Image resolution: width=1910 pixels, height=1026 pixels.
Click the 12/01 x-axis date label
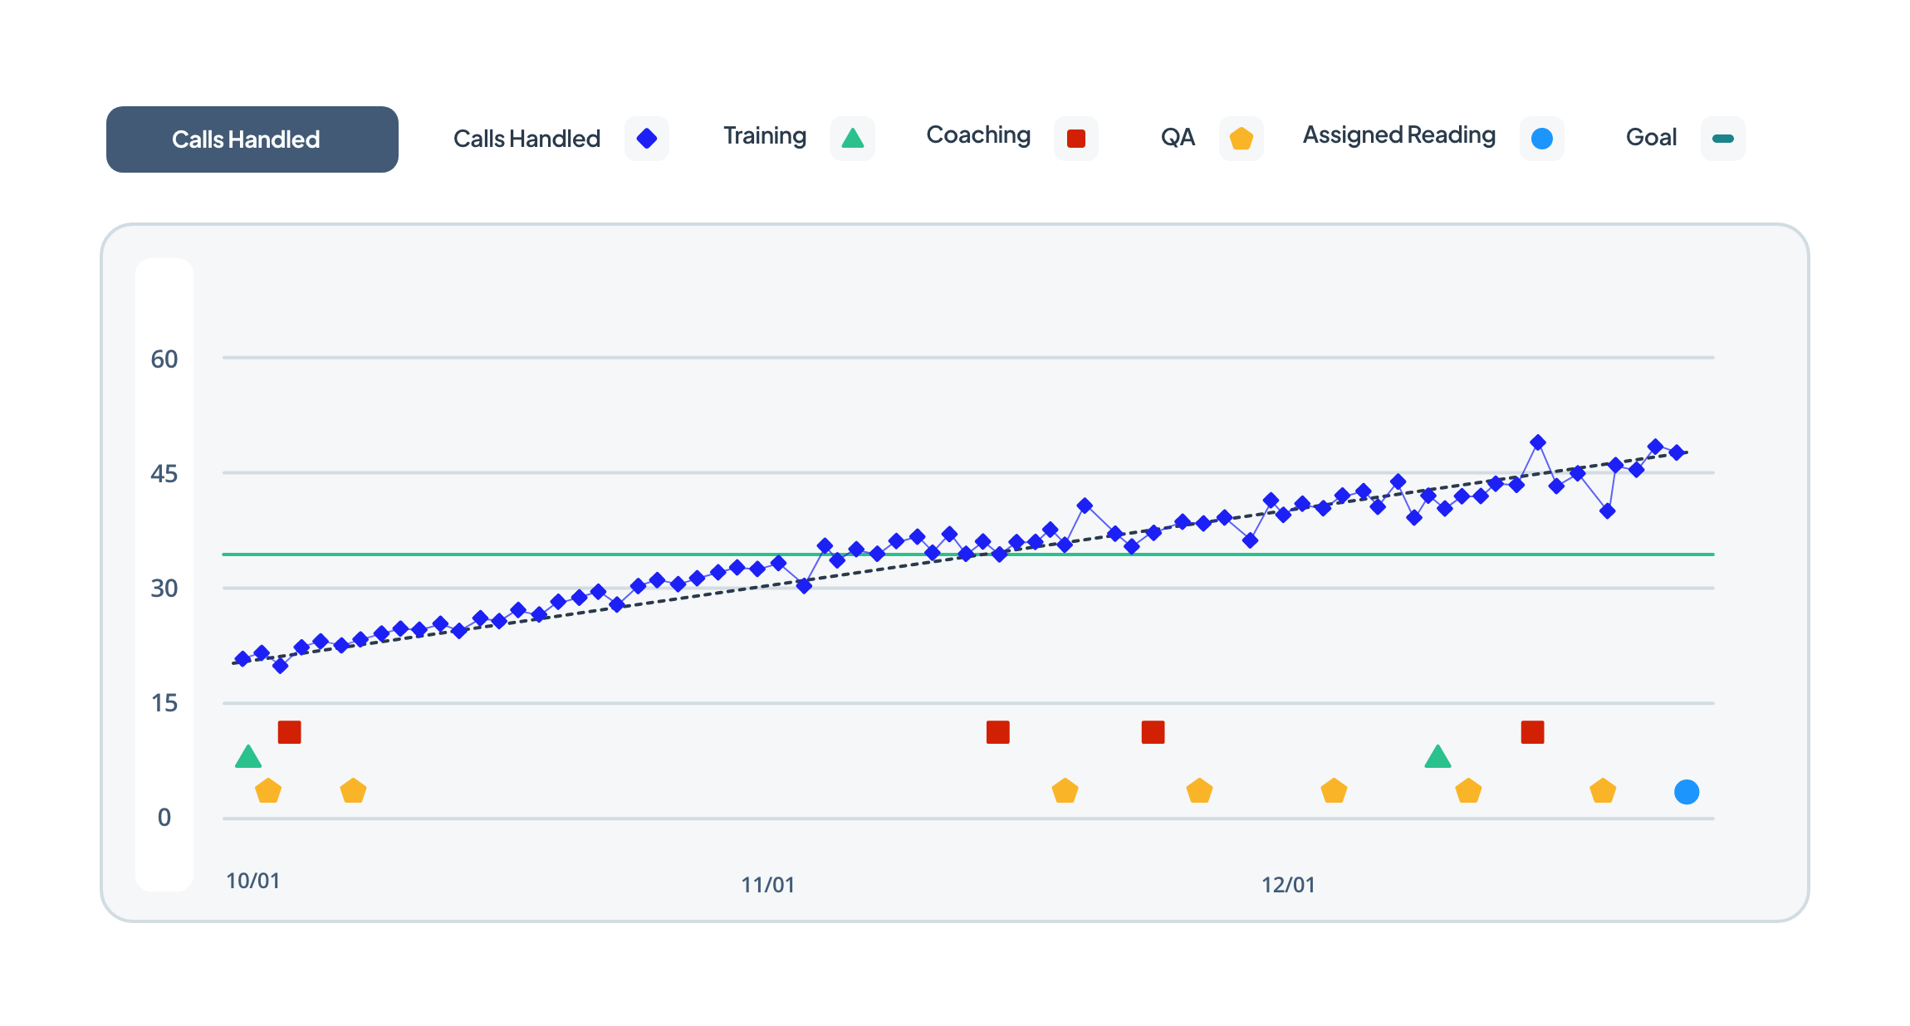click(x=1288, y=885)
